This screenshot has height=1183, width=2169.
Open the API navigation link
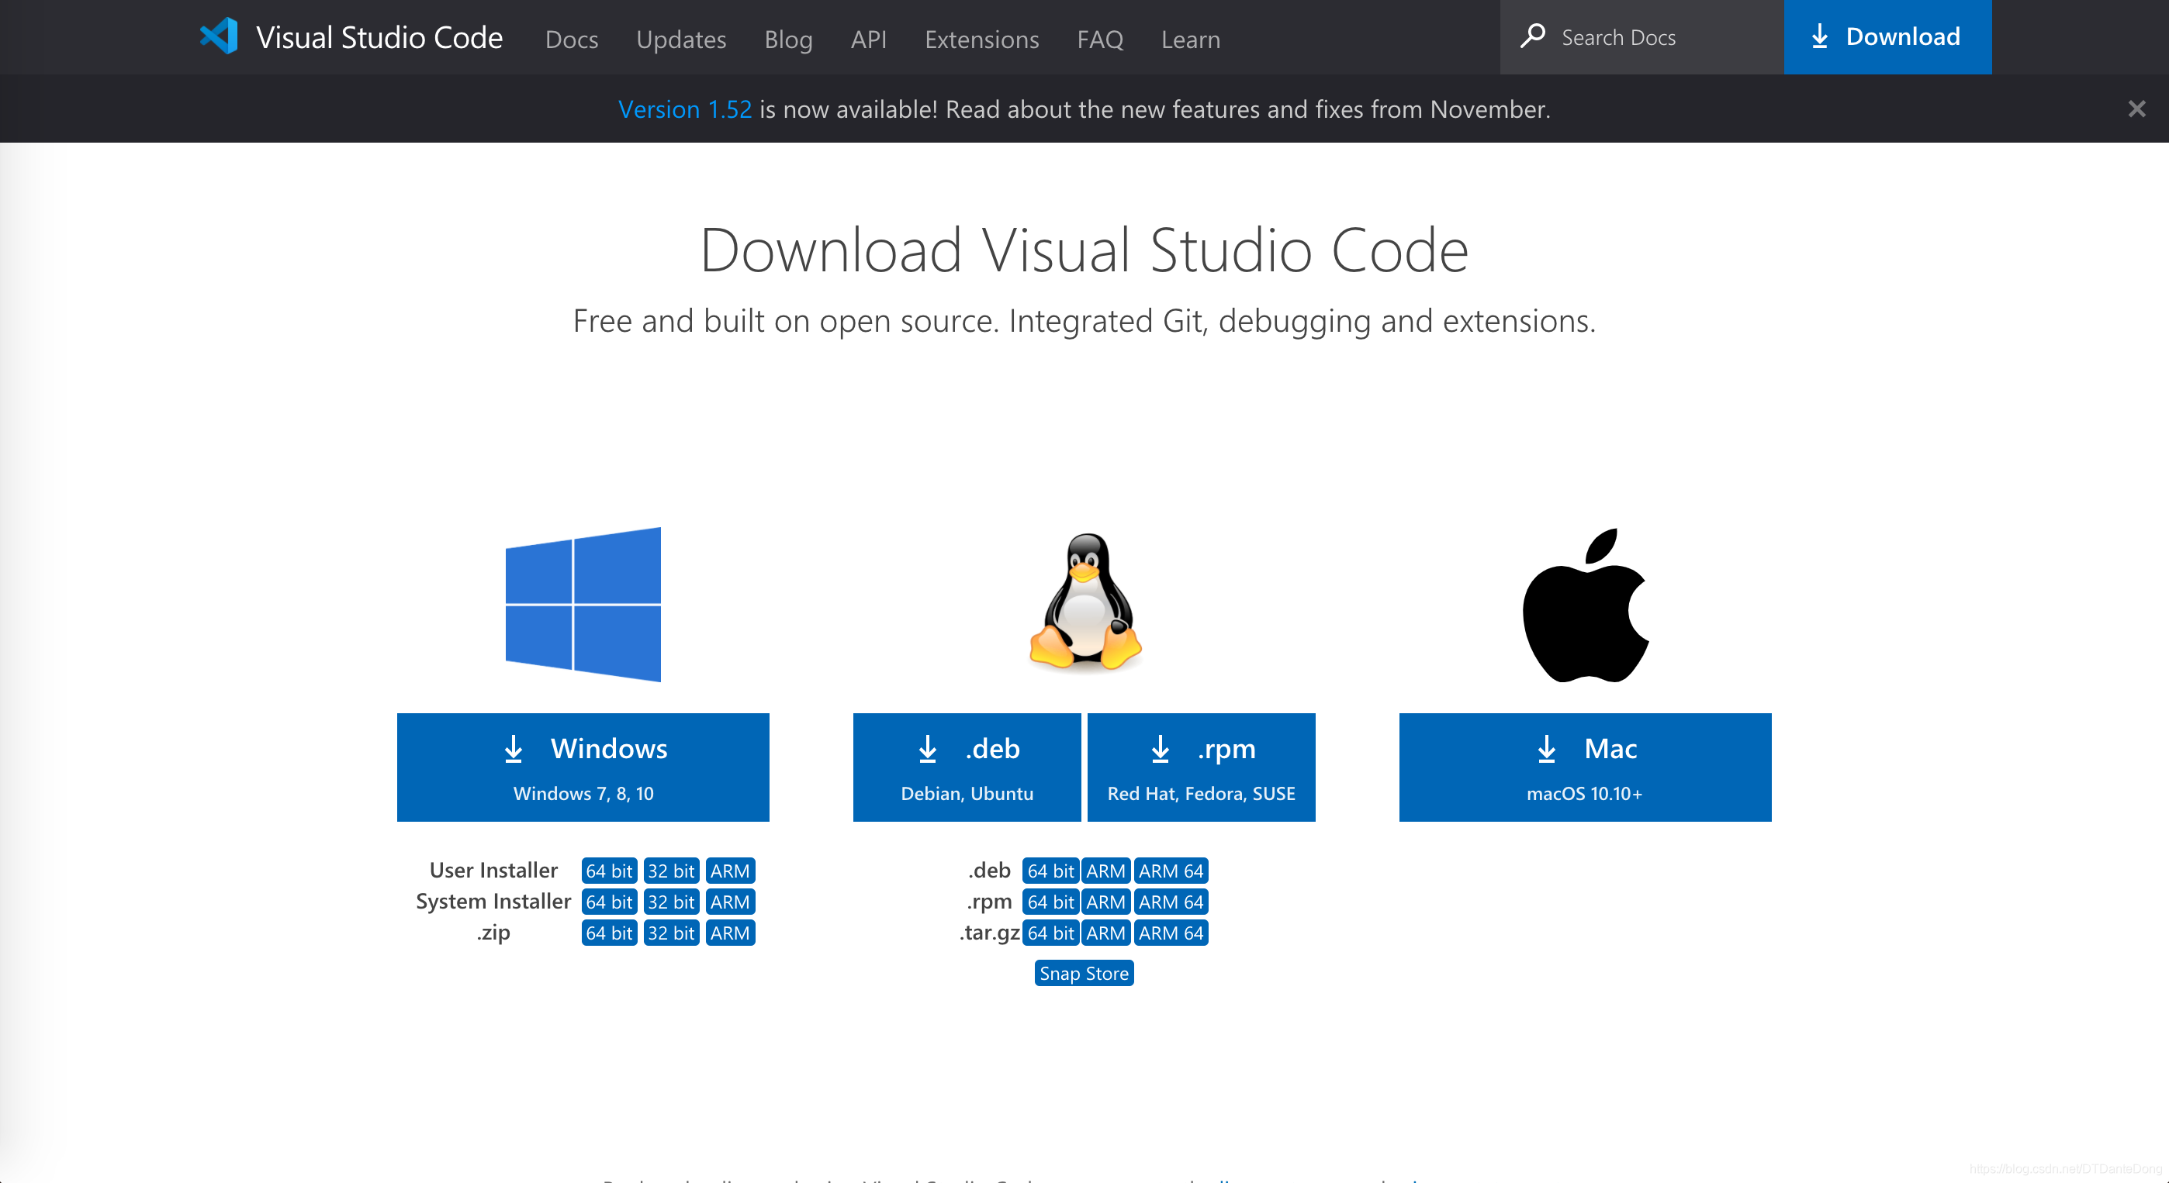pyautogui.click(x=868, y=39)
